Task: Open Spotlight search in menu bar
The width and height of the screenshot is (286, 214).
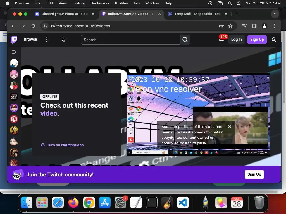Action: (x=230, y=3)
